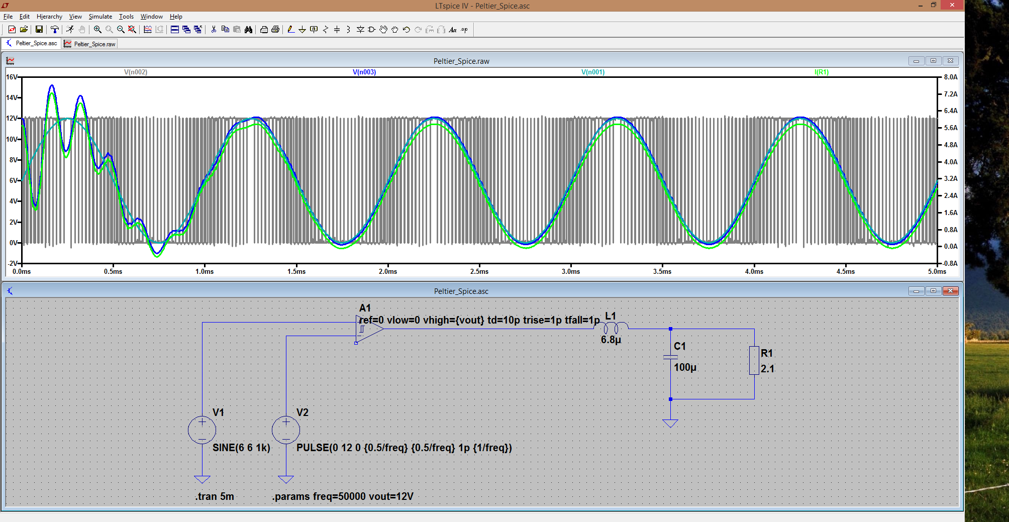Select the Place Inductor tool
Viewport: 1009px width, 522px height.
(x=348, y=30)
